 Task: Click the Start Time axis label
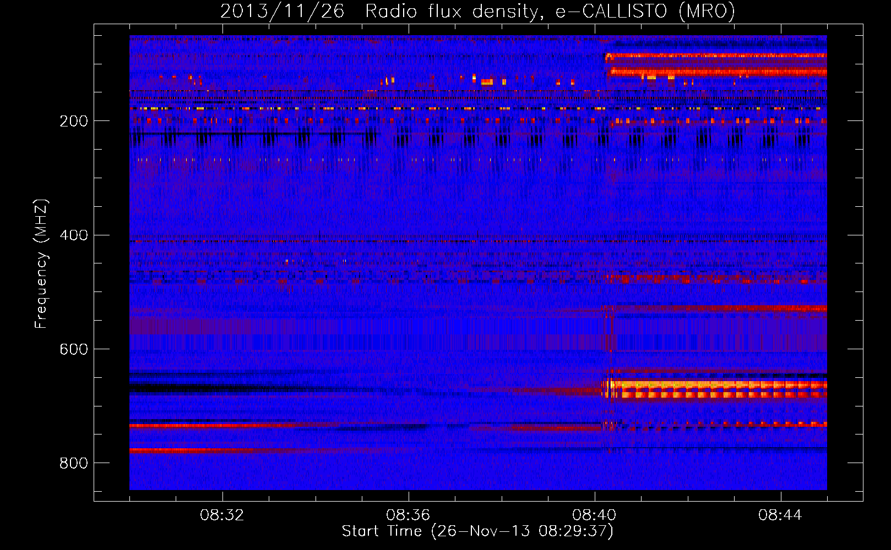point(477,531)
